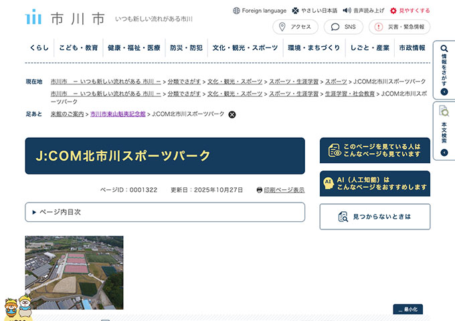Open AI（人工知能）recommendation panel
This screenshot has width=455, height=321.
pyautogui.click(x=375, y=183)
